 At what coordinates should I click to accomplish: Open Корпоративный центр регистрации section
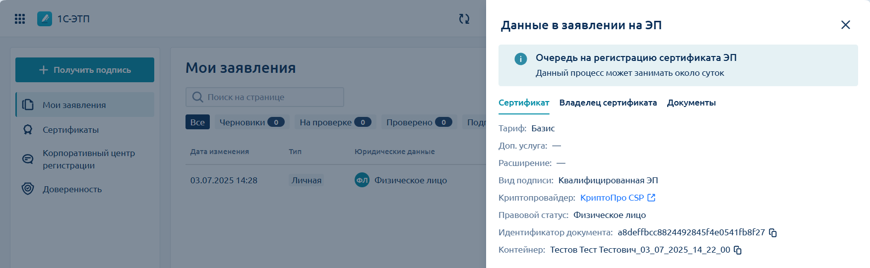pos(85,159)
